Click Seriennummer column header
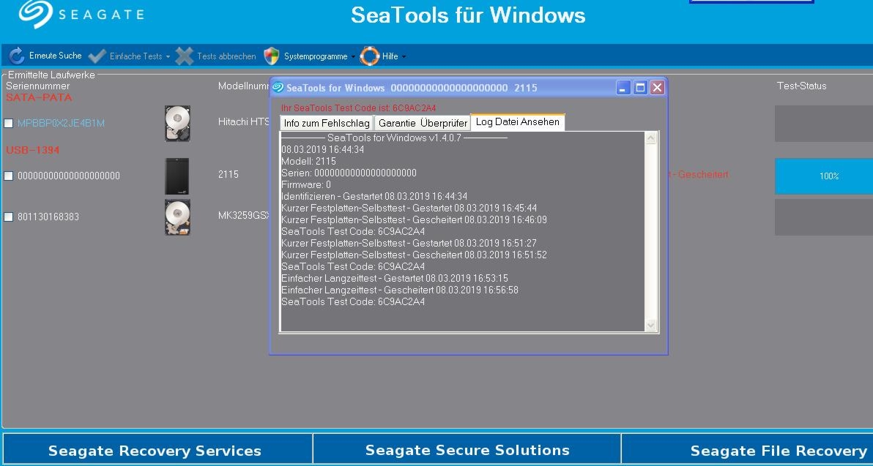The width and height of the screenshot is (873, 466). pyautogui.click(x=38, y=86)
